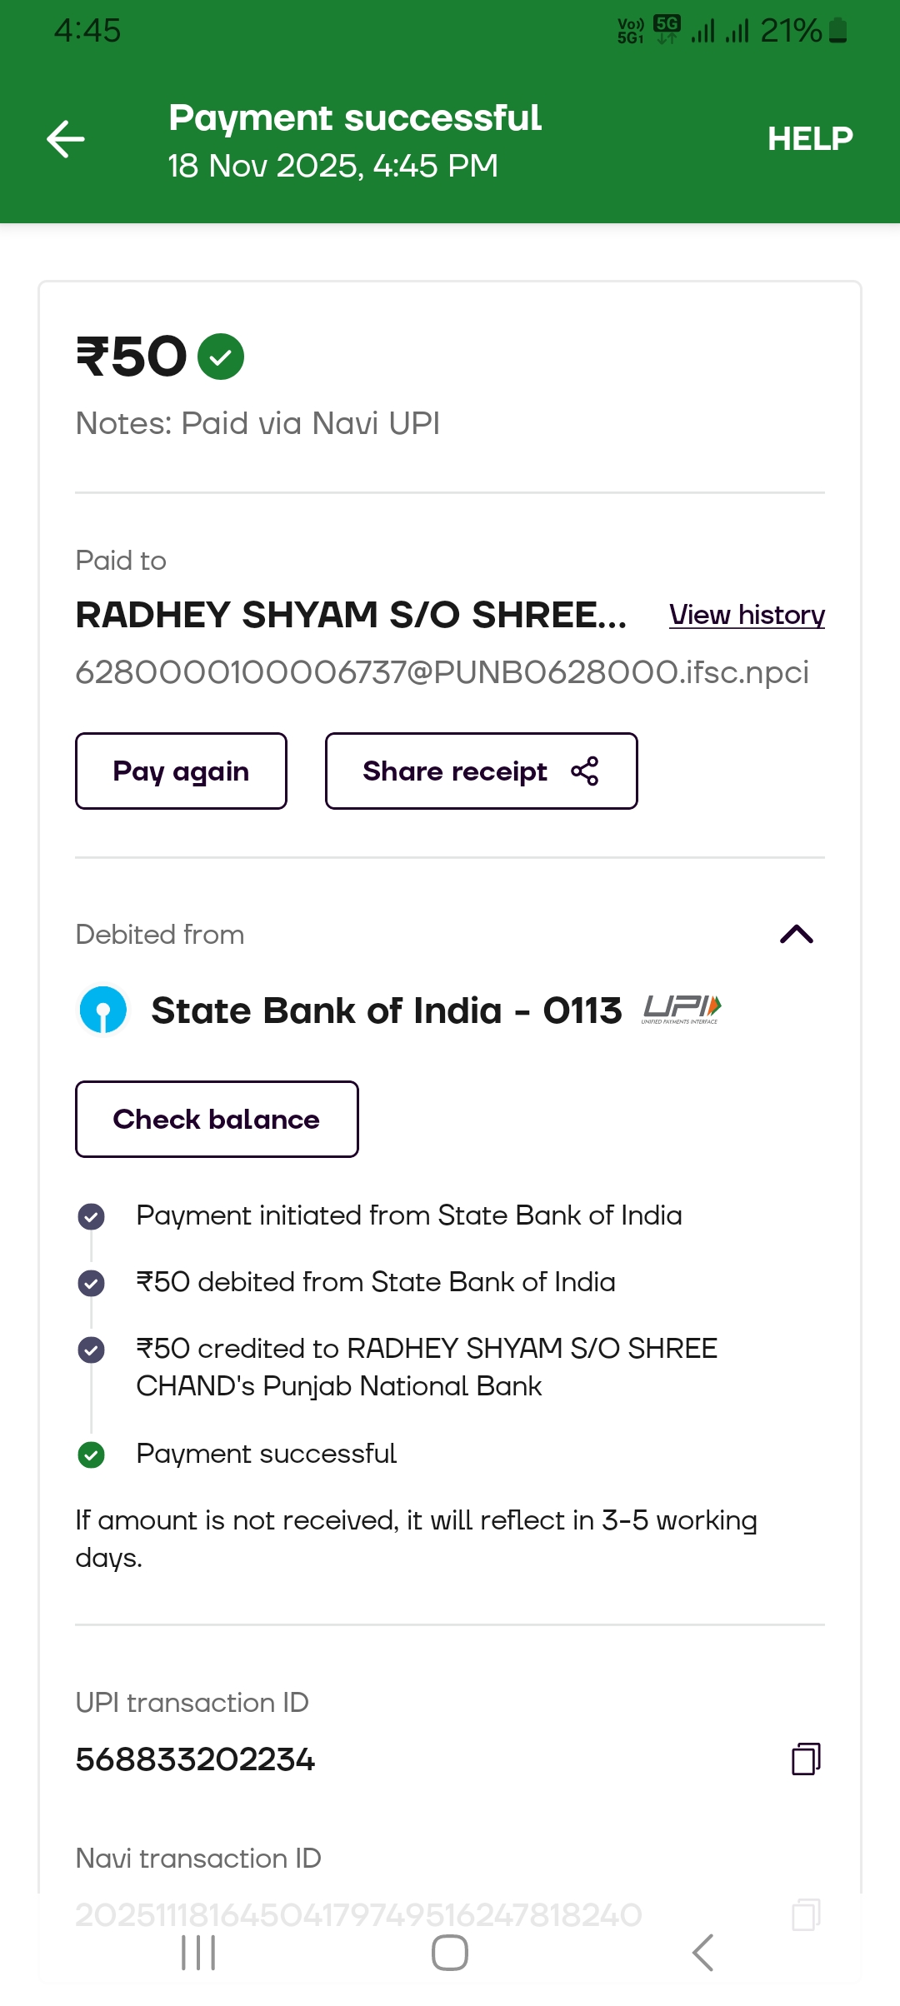Screen dimensions: 900x2006
Task: Tap the UPI logo icon
Action: 682,1009
